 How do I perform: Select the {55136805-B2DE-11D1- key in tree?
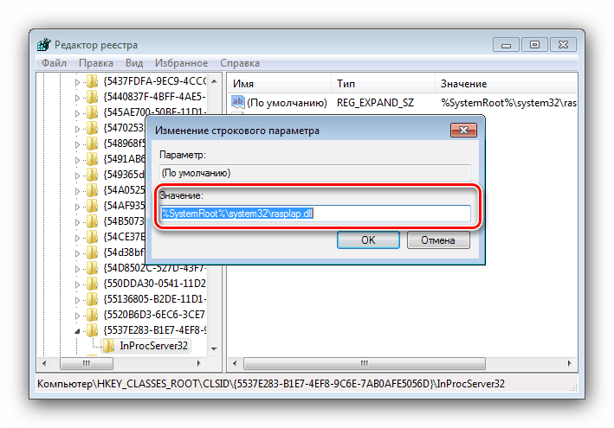pos(155,299)
